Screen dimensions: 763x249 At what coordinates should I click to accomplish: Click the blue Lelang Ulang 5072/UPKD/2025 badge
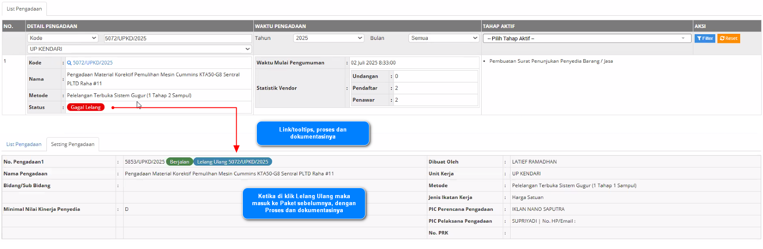pos(232,162)
